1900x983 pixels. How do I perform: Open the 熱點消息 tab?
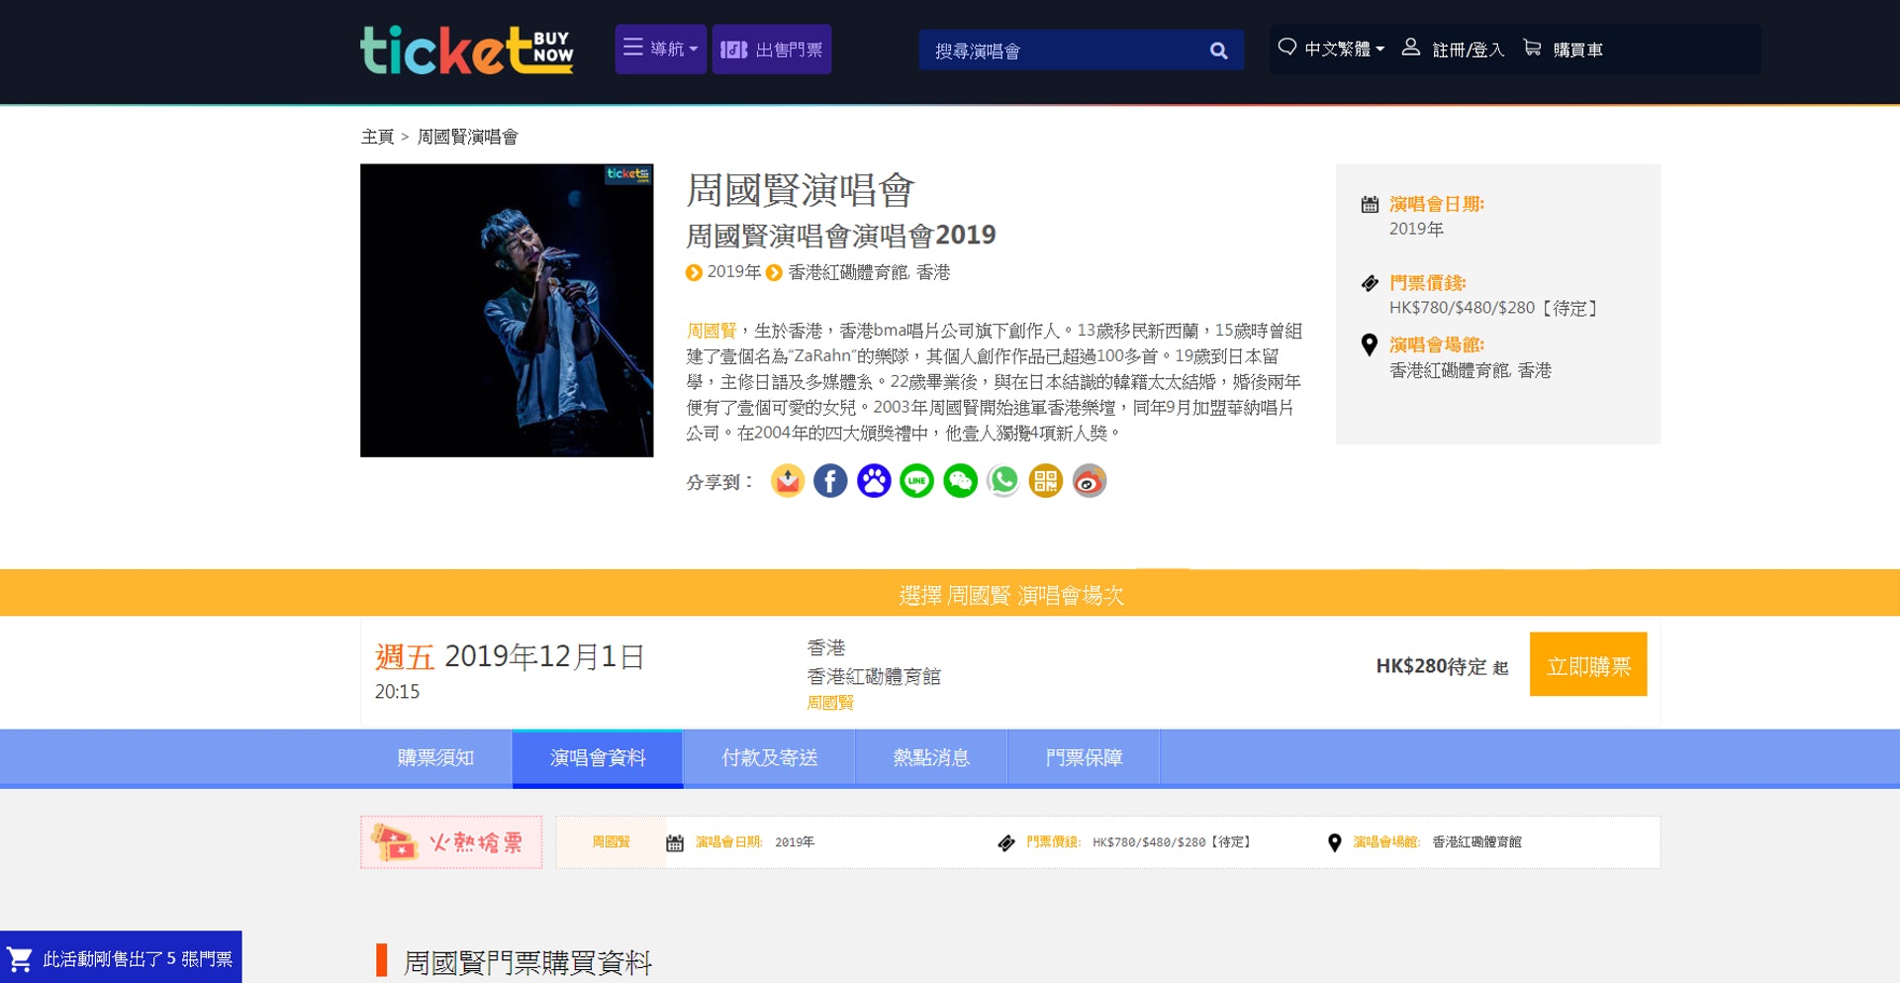tap(931, 757)
